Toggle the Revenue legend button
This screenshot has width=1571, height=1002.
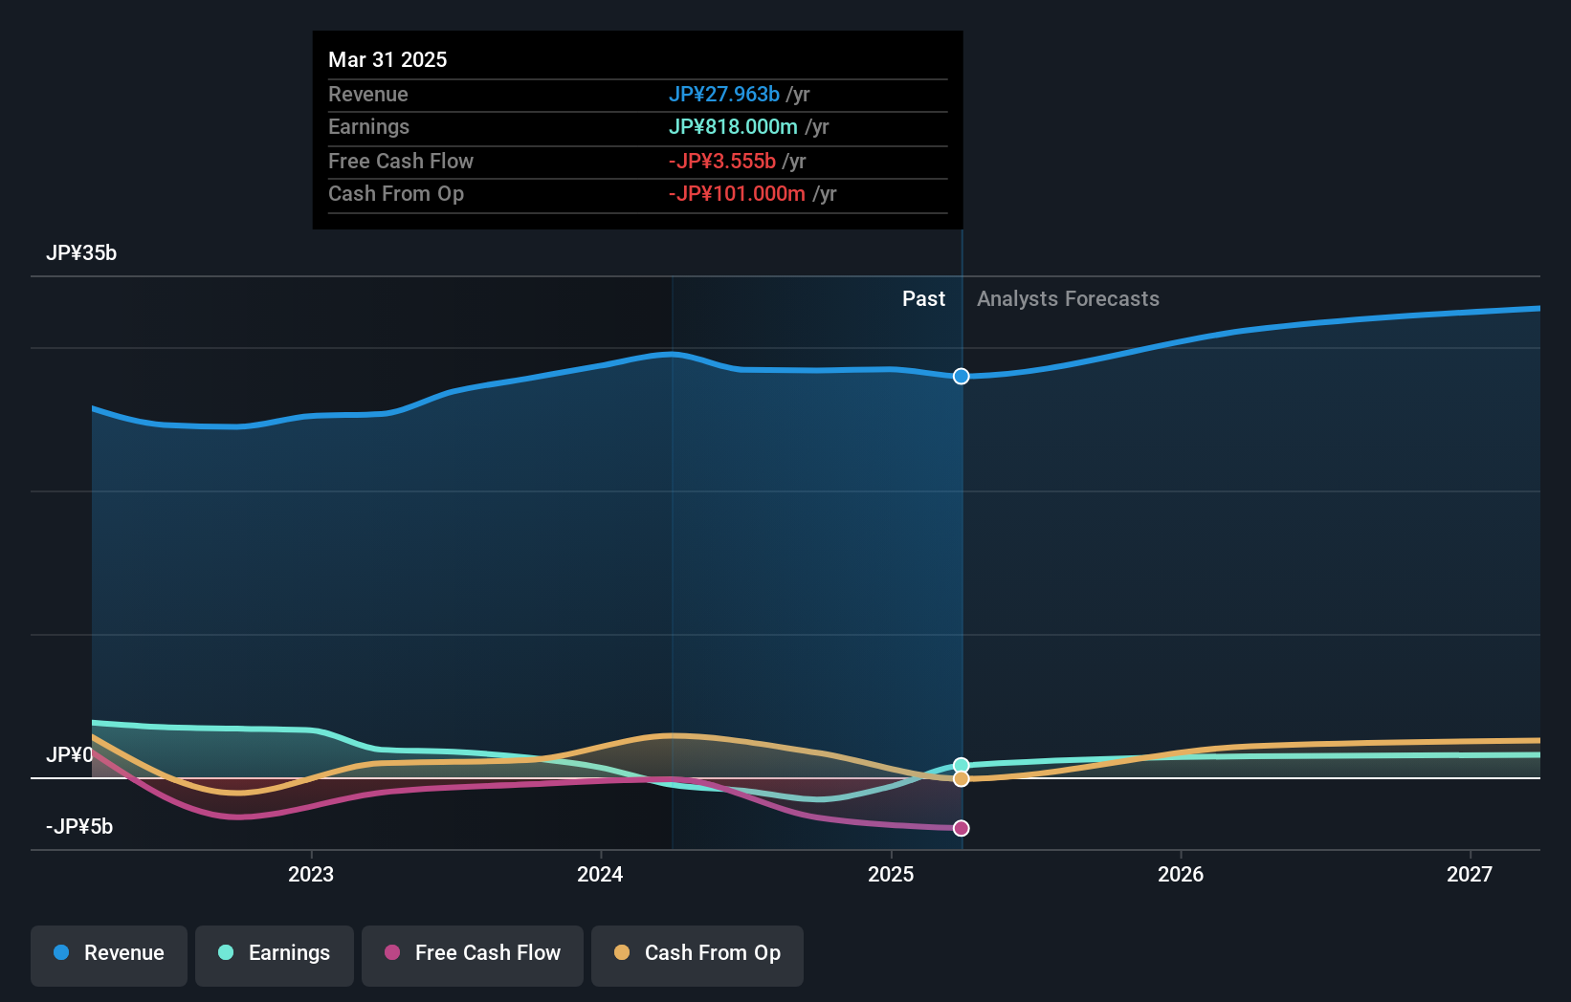(109, 955)
